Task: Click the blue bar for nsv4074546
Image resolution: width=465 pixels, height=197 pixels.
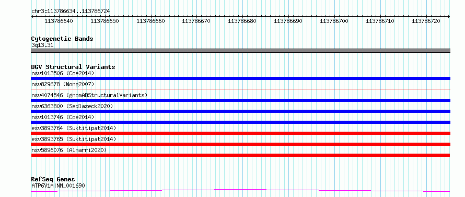Action: click(x=240, y=100)
